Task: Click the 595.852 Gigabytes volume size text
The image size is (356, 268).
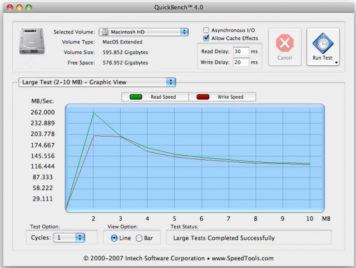Action: coord(125,52)
